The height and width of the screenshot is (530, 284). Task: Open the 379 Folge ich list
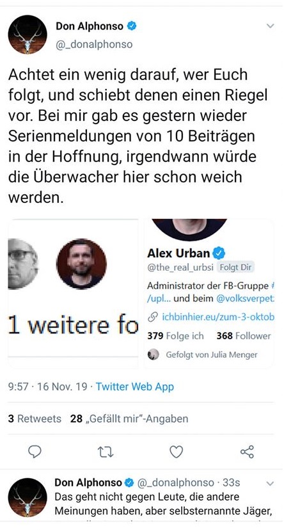(176, 336)
